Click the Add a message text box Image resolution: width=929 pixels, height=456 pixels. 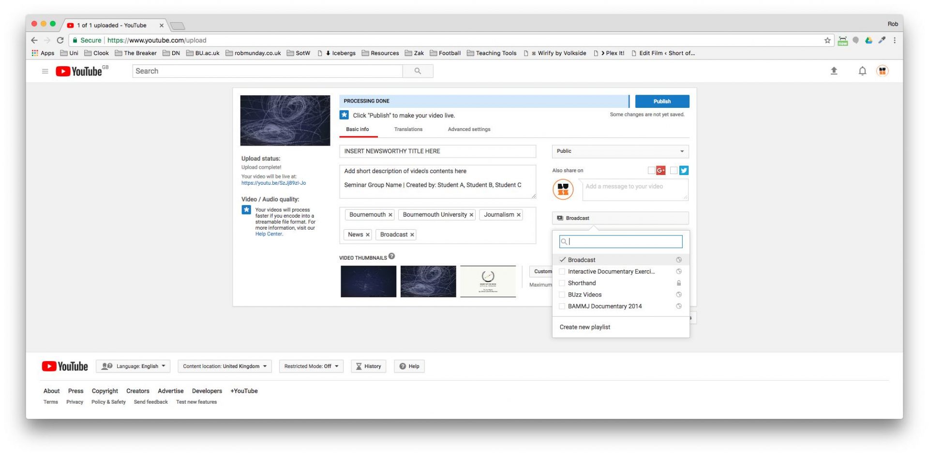pos(635,190)
